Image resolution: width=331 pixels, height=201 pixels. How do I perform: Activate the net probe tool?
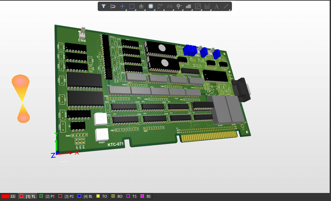tap(178, 6)
